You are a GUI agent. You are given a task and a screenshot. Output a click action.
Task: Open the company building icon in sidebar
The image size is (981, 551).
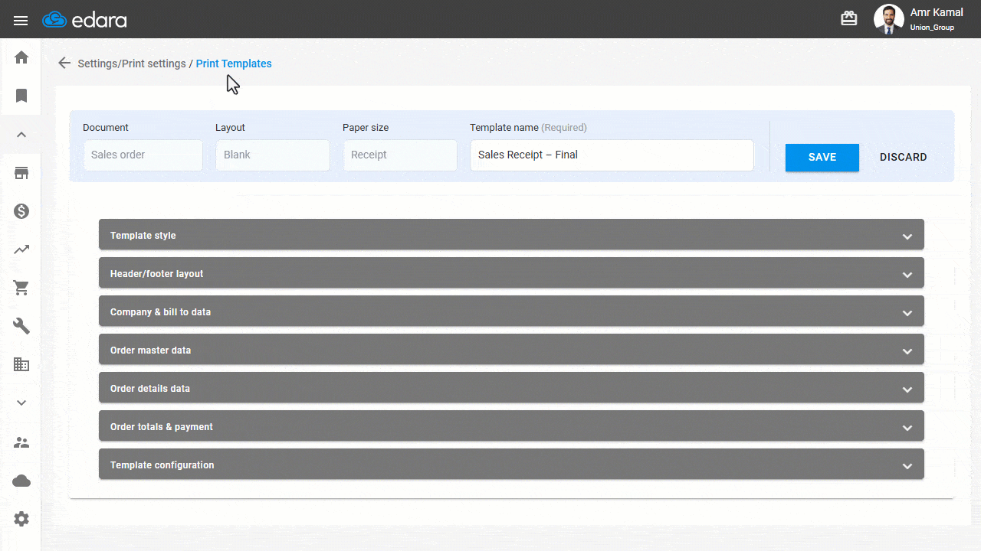pyautogui.click(x=21, y=364)
